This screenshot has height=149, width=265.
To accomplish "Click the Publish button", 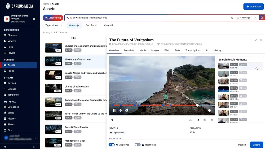I will click(242, 145).
